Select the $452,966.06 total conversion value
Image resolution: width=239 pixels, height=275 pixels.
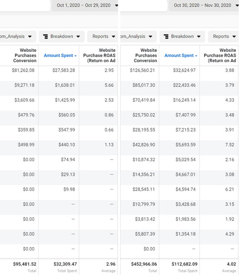(144, 264)
